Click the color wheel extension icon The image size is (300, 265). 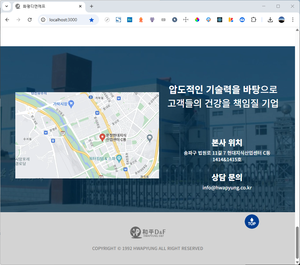coord(197,20)
